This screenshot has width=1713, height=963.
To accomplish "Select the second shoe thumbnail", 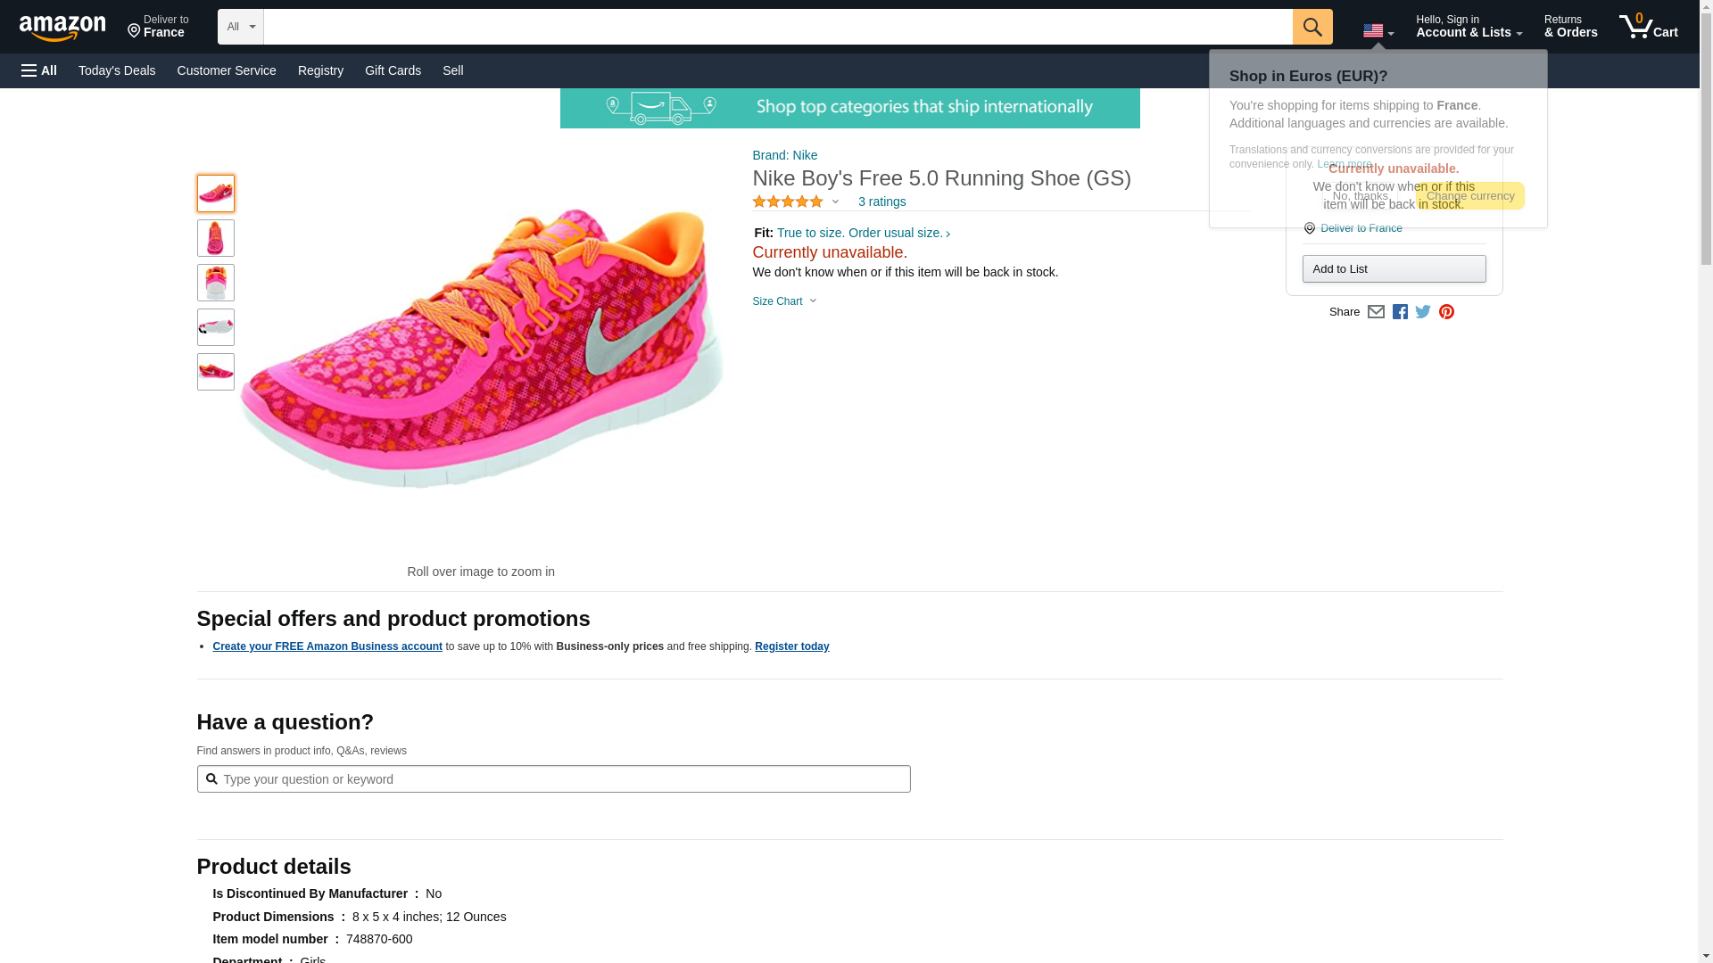I will (216, 238).
